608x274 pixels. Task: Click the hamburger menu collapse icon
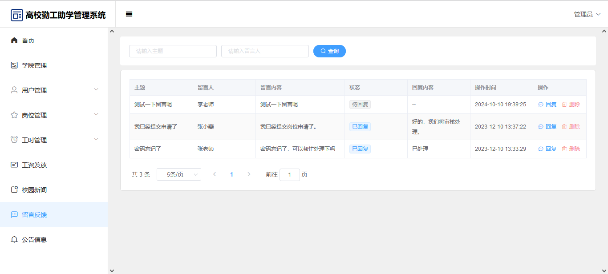(129, 14)
